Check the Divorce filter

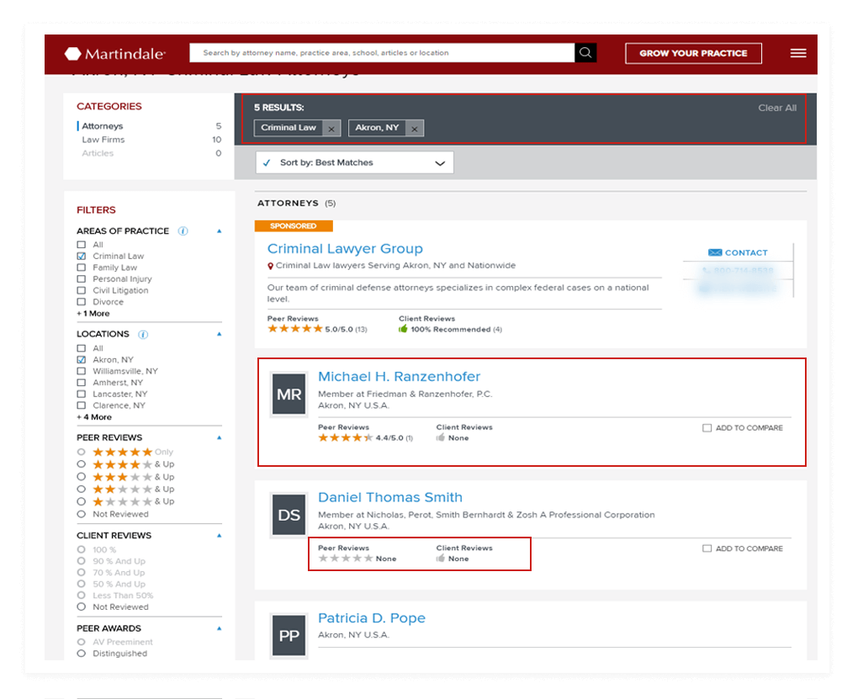tap(81, 302)
